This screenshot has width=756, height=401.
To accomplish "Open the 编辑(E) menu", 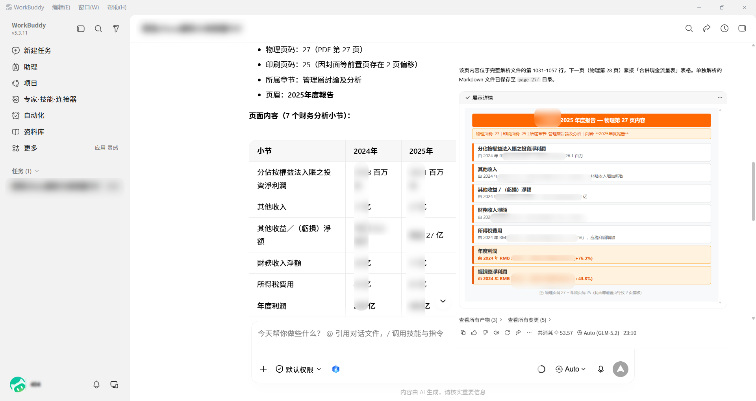I will pos(61,7).
